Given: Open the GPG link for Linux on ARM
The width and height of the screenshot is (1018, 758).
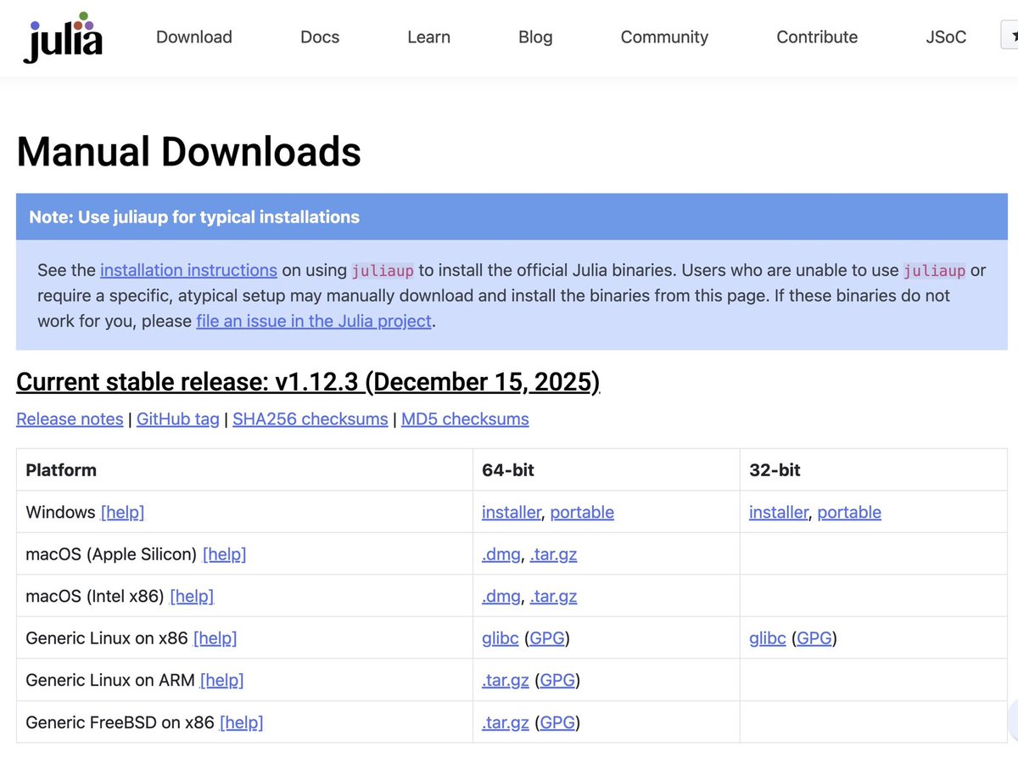Looking at the screenshot, I should click(x=557, y=680).
